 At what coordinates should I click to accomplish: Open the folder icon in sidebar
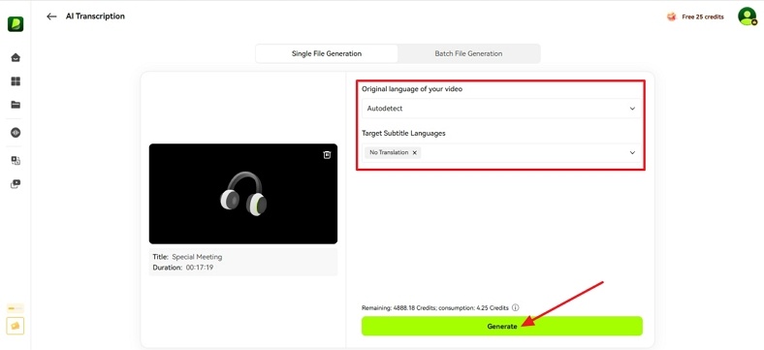click(16, 105)
